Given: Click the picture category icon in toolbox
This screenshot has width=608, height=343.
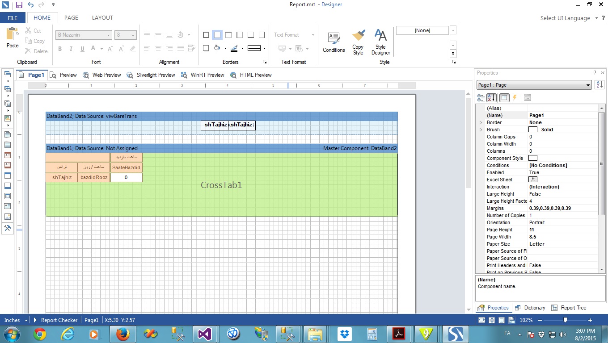Looking at the screenshot, I should (x=8, y=118).
